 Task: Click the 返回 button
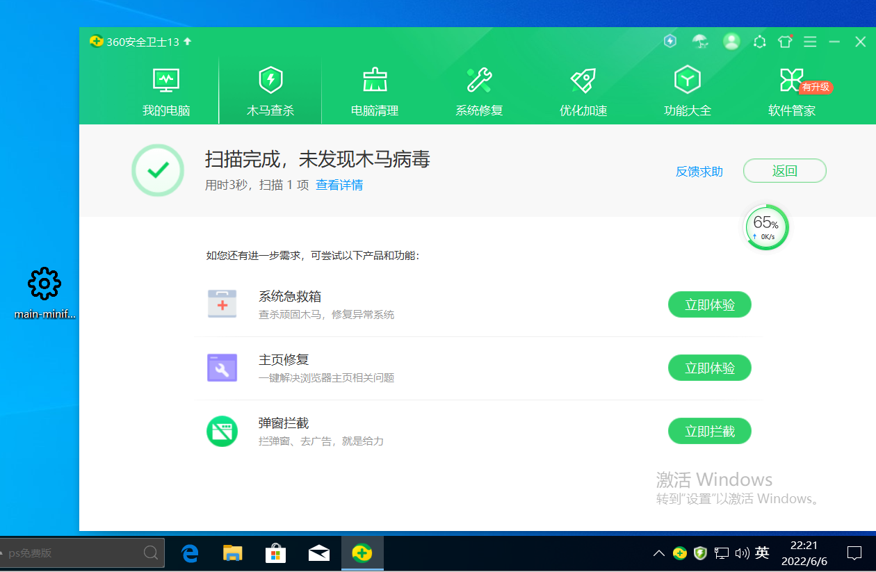785,171
